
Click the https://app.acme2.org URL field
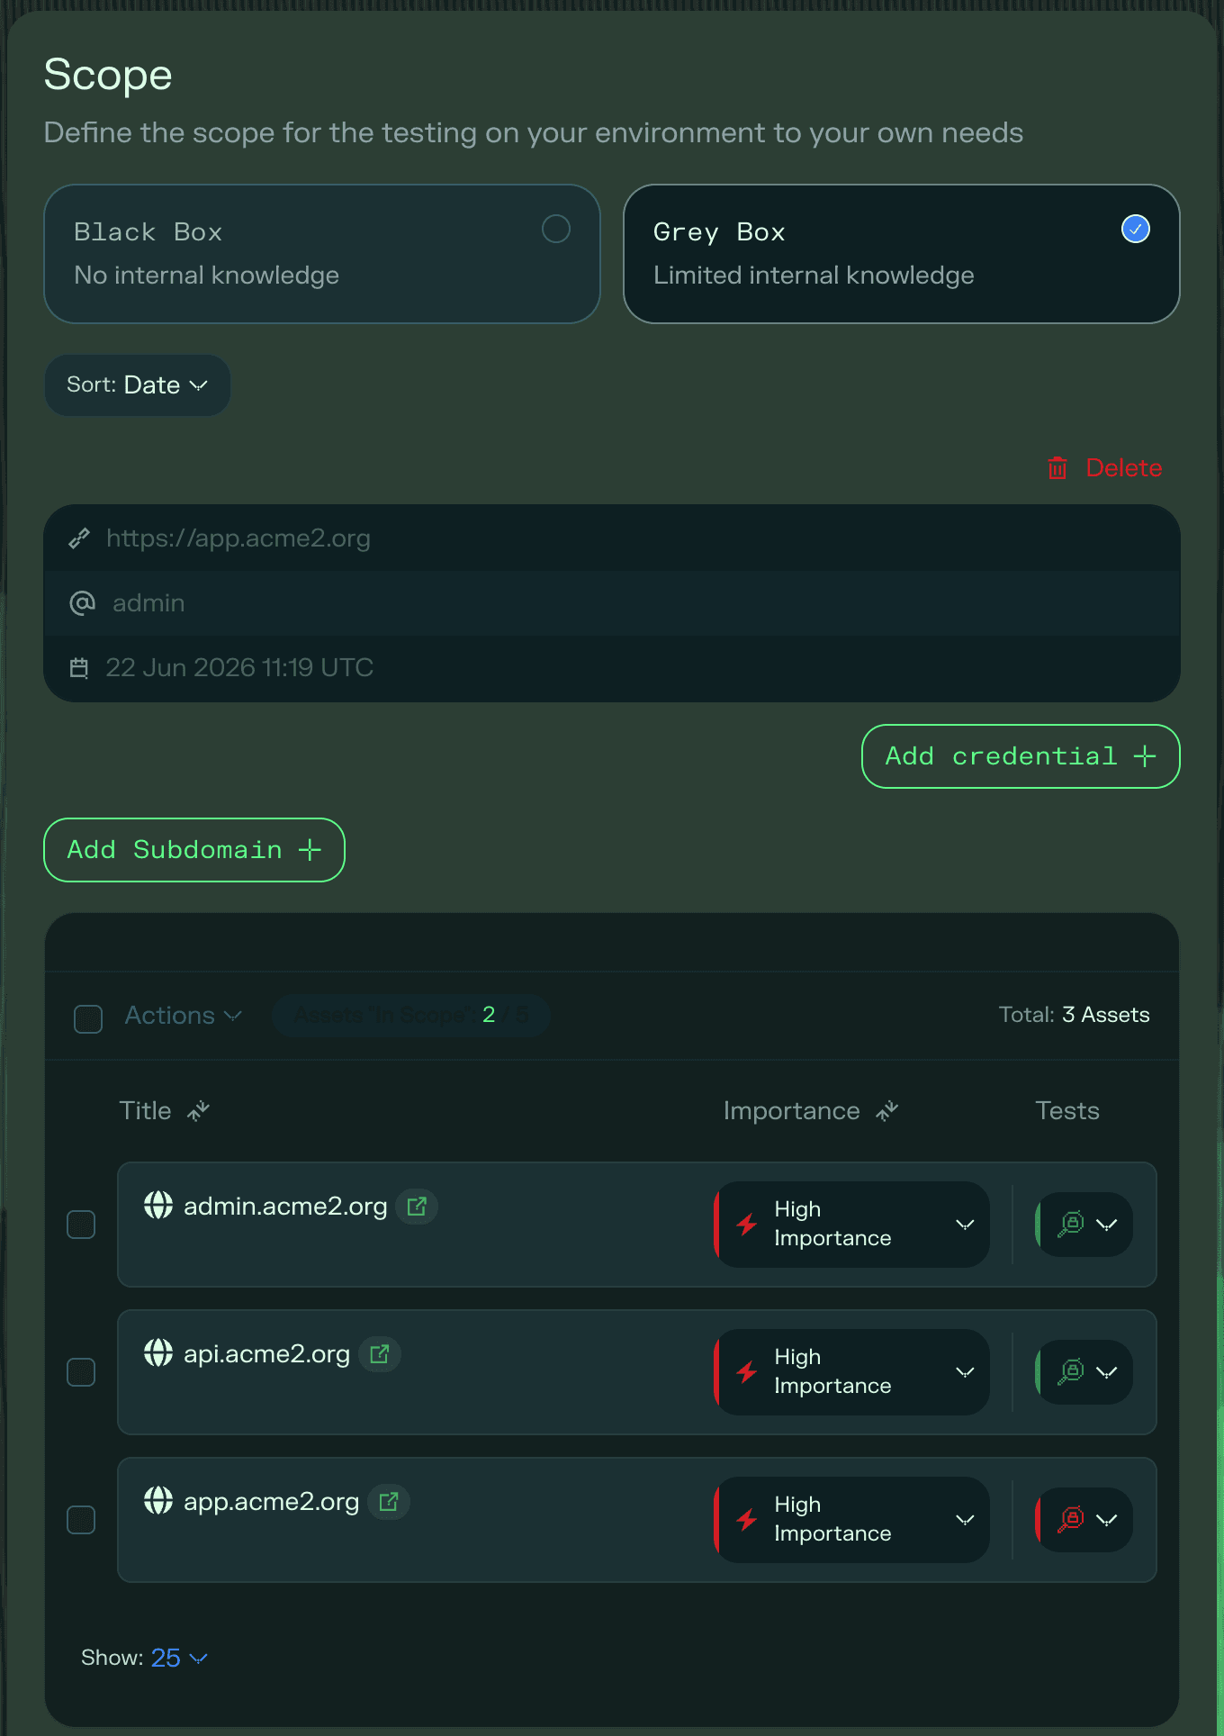coord(612,538)
